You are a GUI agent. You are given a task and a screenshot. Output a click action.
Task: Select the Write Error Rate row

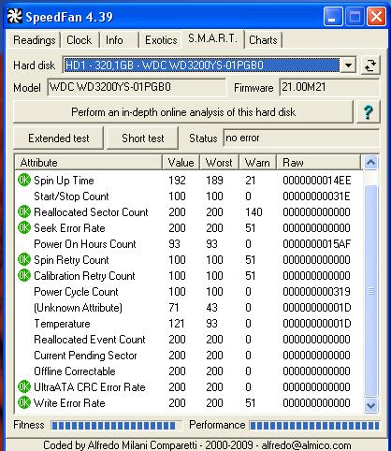click(189, 403)
